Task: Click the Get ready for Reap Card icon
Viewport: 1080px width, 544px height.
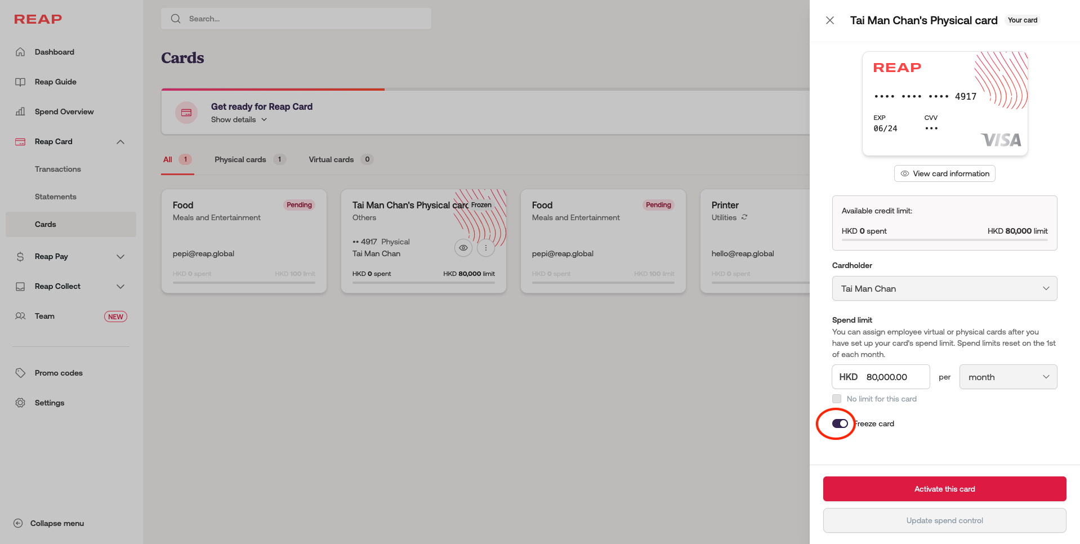Action: click(x=186, y=113)
